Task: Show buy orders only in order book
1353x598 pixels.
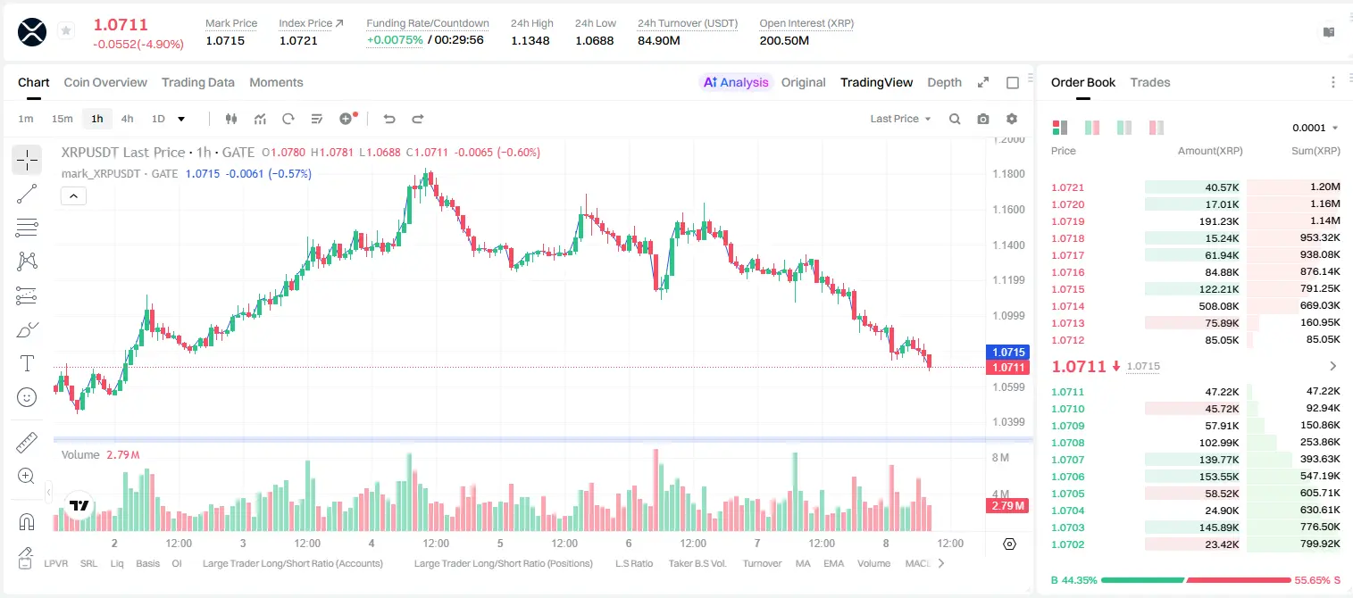Action: [1124, 128]
